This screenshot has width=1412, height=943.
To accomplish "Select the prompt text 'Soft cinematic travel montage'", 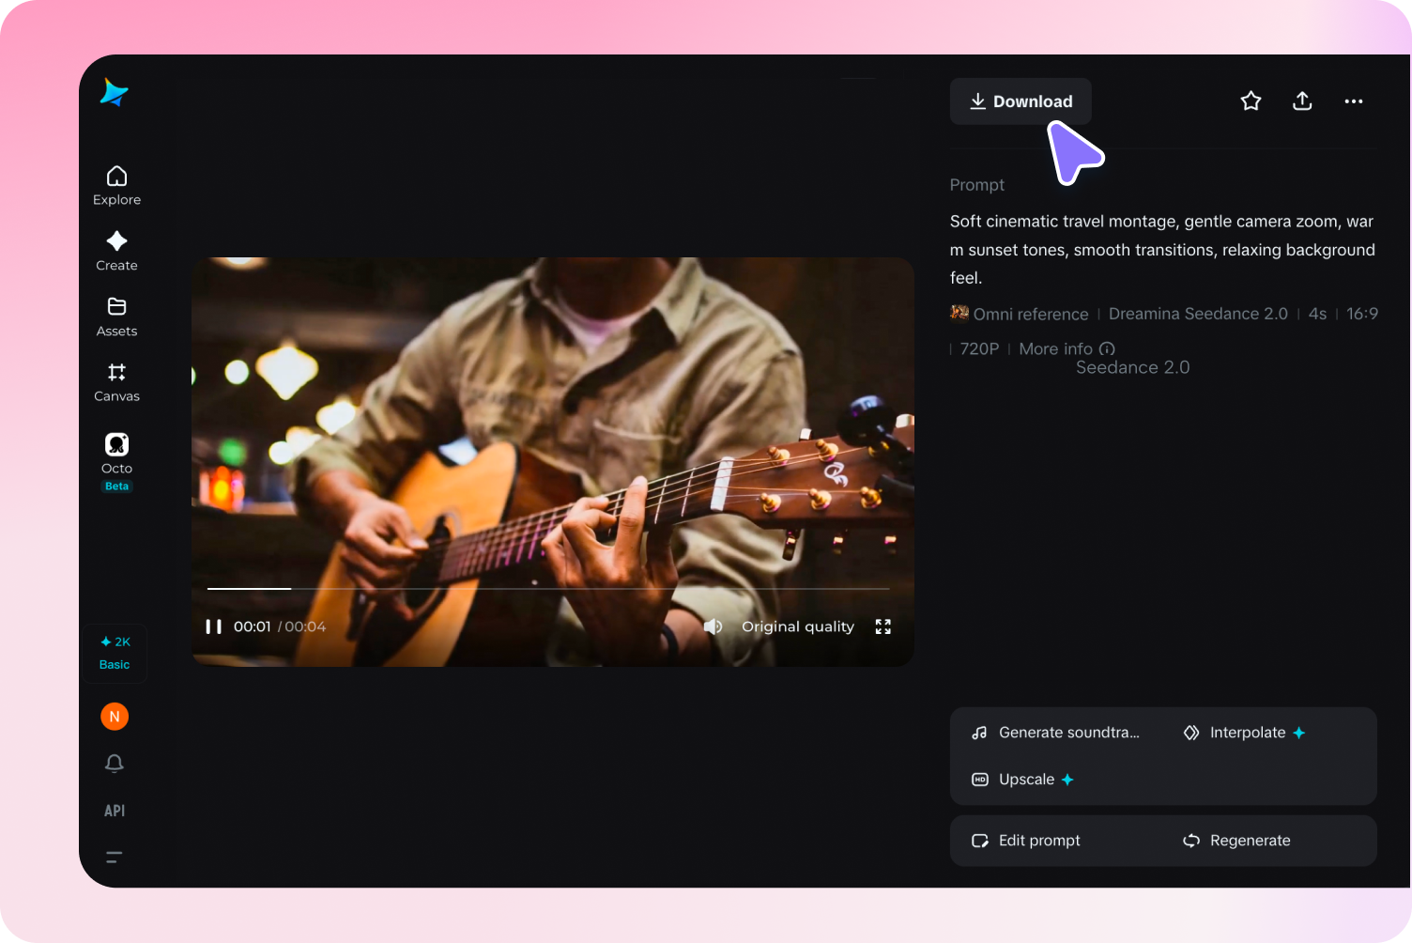I will (x=1065, y=222).
